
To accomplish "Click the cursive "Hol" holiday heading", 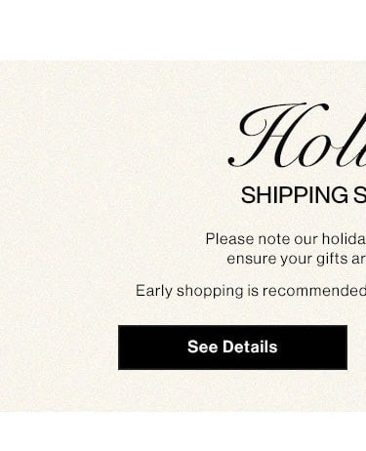I will coord(297,135).
